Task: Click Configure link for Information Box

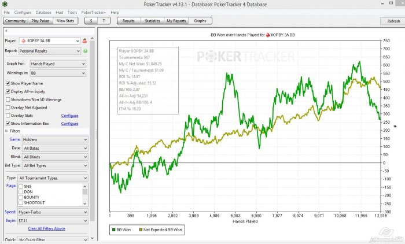Action: (x=70, y=124)
